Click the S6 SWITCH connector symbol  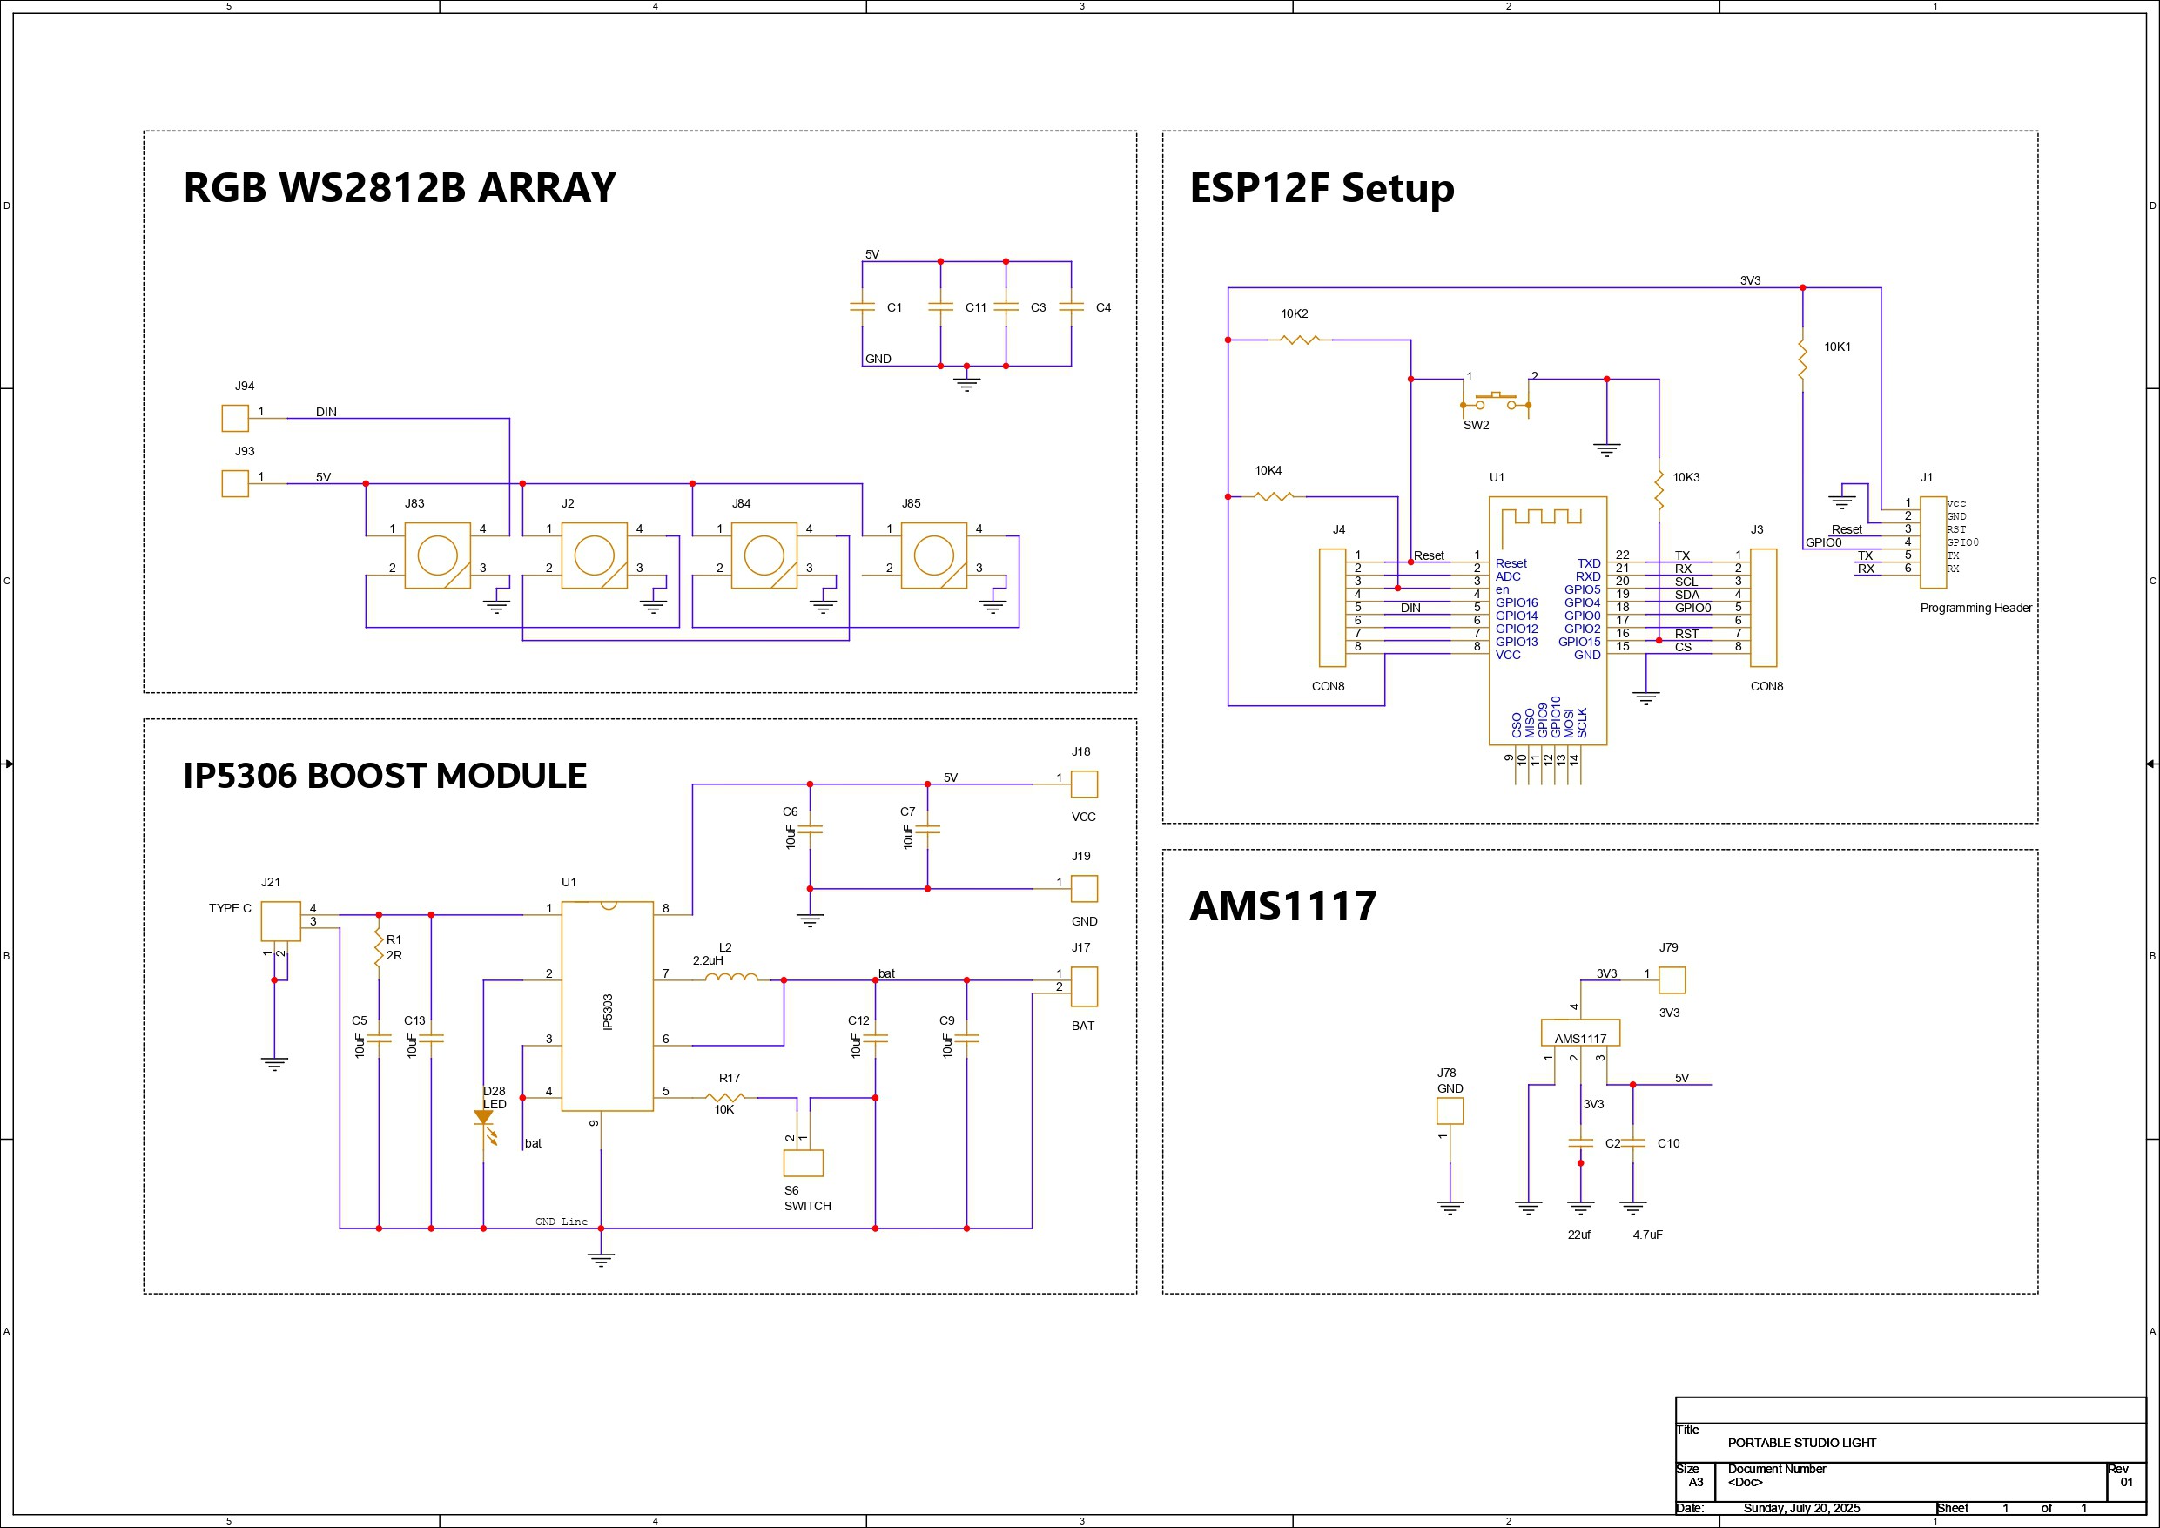click(803, 1163)
